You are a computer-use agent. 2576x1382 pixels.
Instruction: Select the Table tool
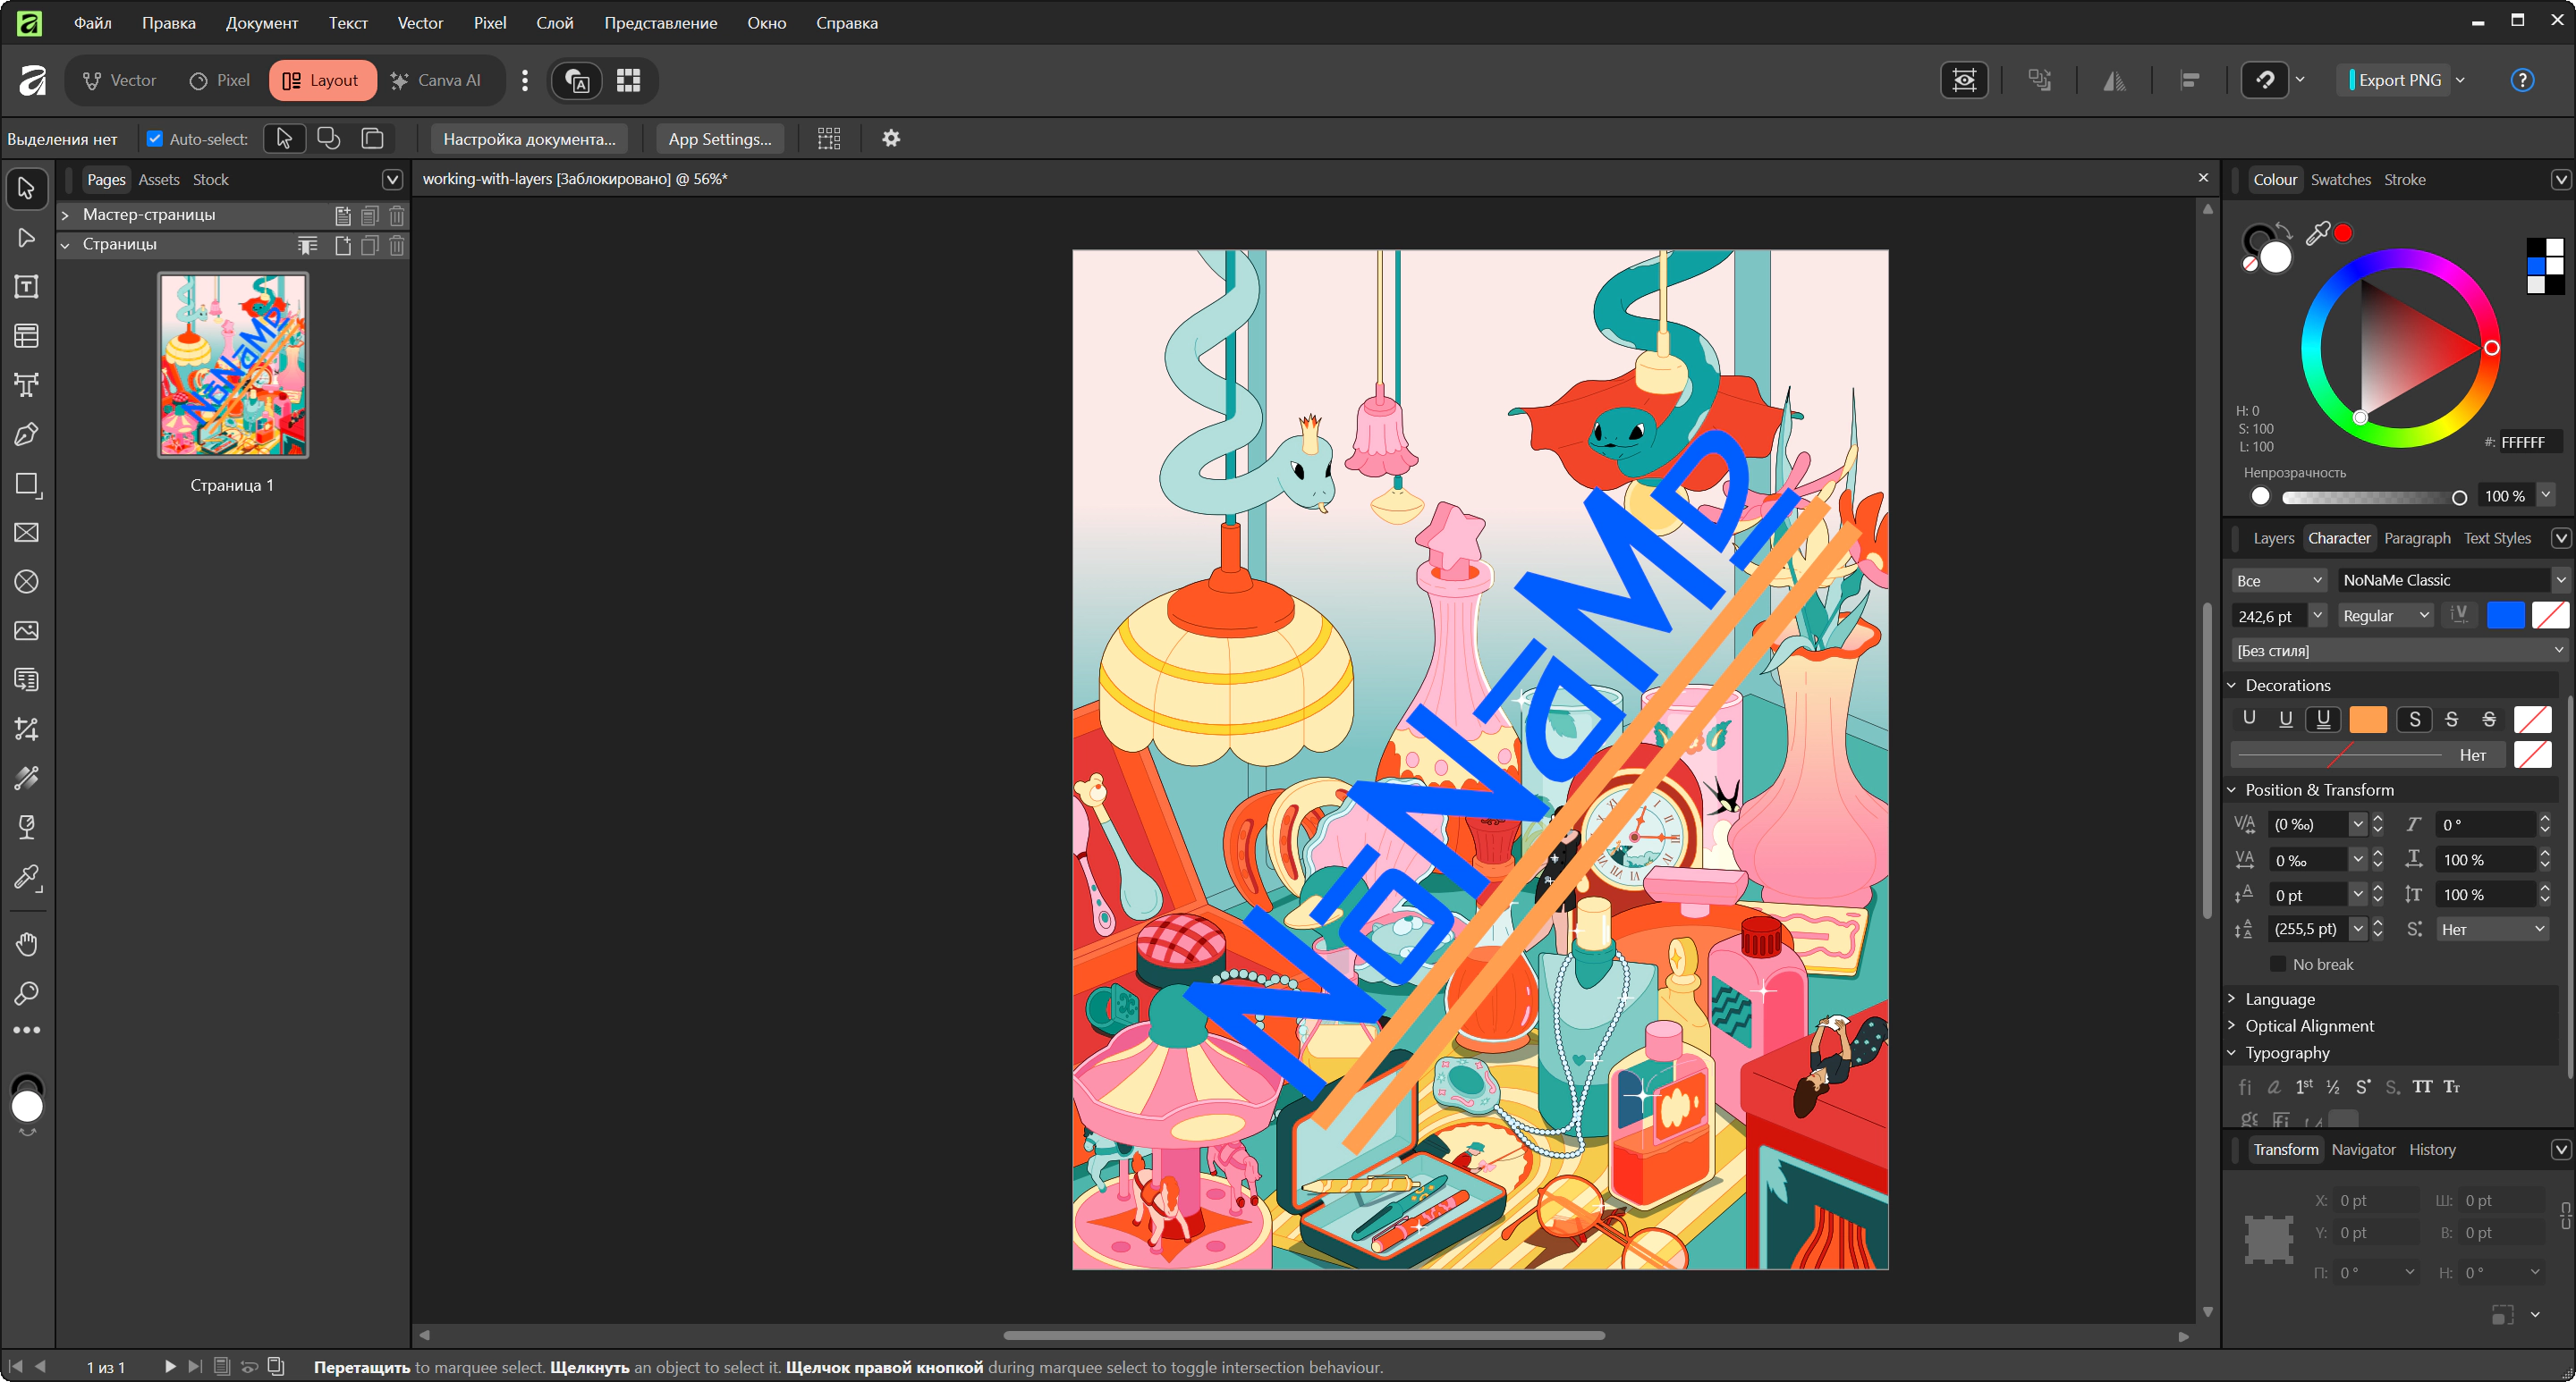tap(27, 336)
